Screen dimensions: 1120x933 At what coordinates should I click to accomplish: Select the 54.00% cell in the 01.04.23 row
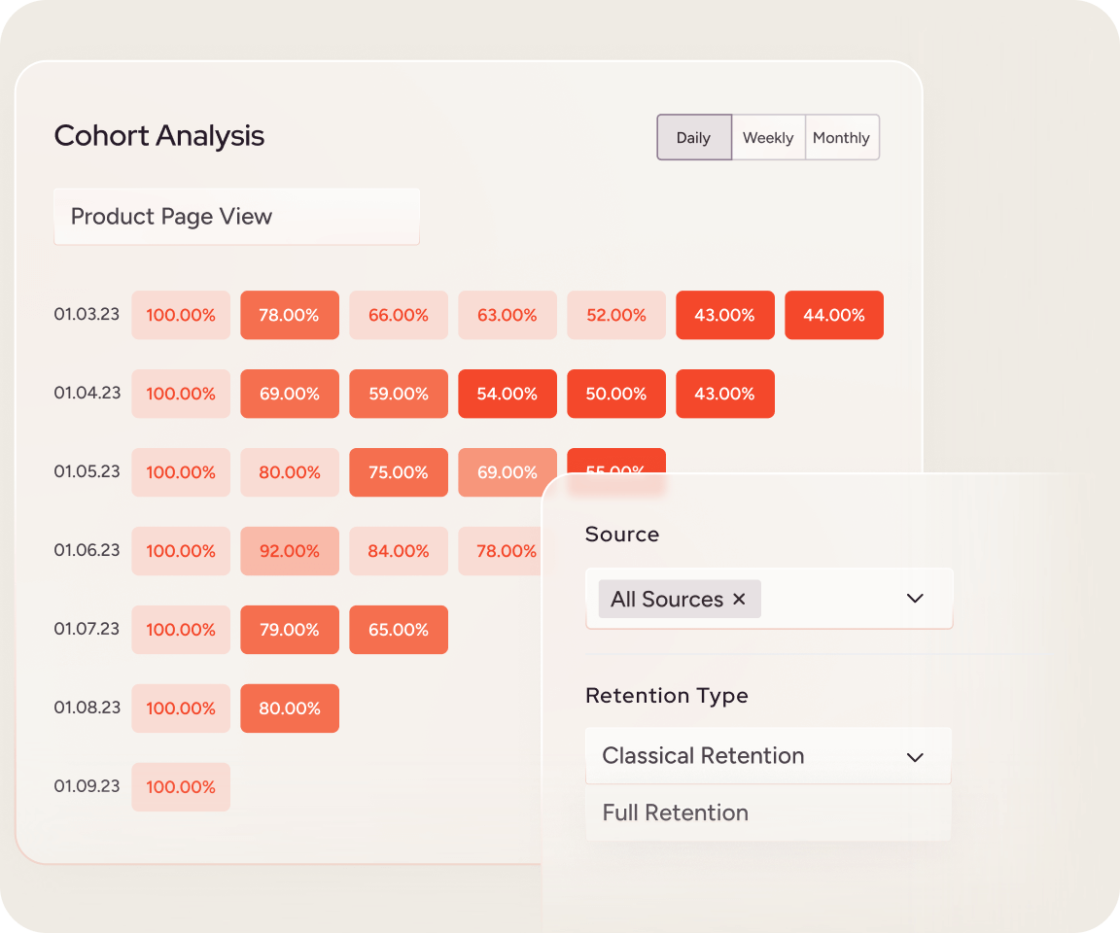tap(507, 395)
